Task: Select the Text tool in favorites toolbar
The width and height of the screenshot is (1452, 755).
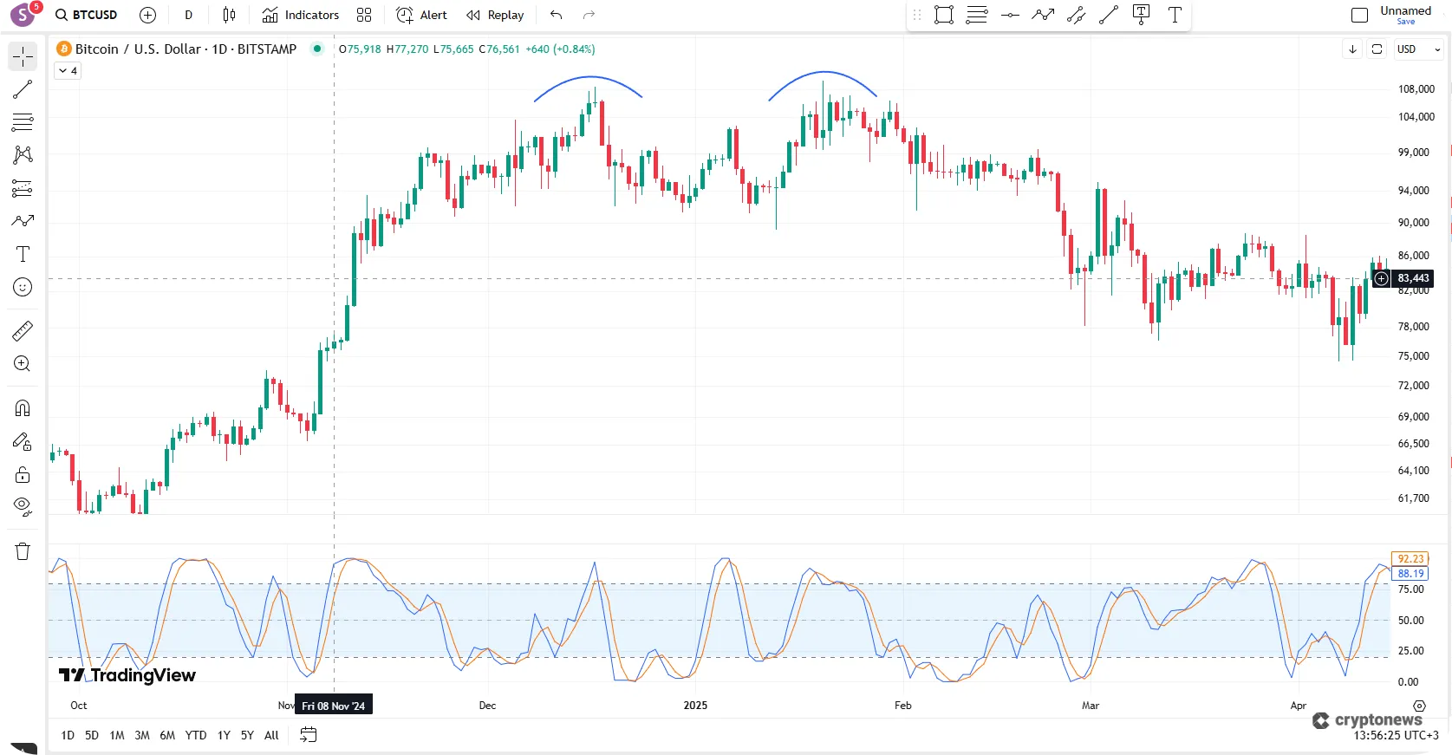Action: pyautogui.click(x=1175, y=15)
